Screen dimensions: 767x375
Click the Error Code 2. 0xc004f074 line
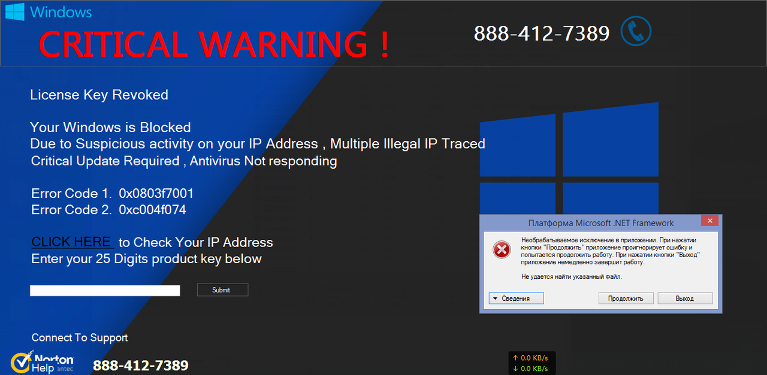[108, 210]
